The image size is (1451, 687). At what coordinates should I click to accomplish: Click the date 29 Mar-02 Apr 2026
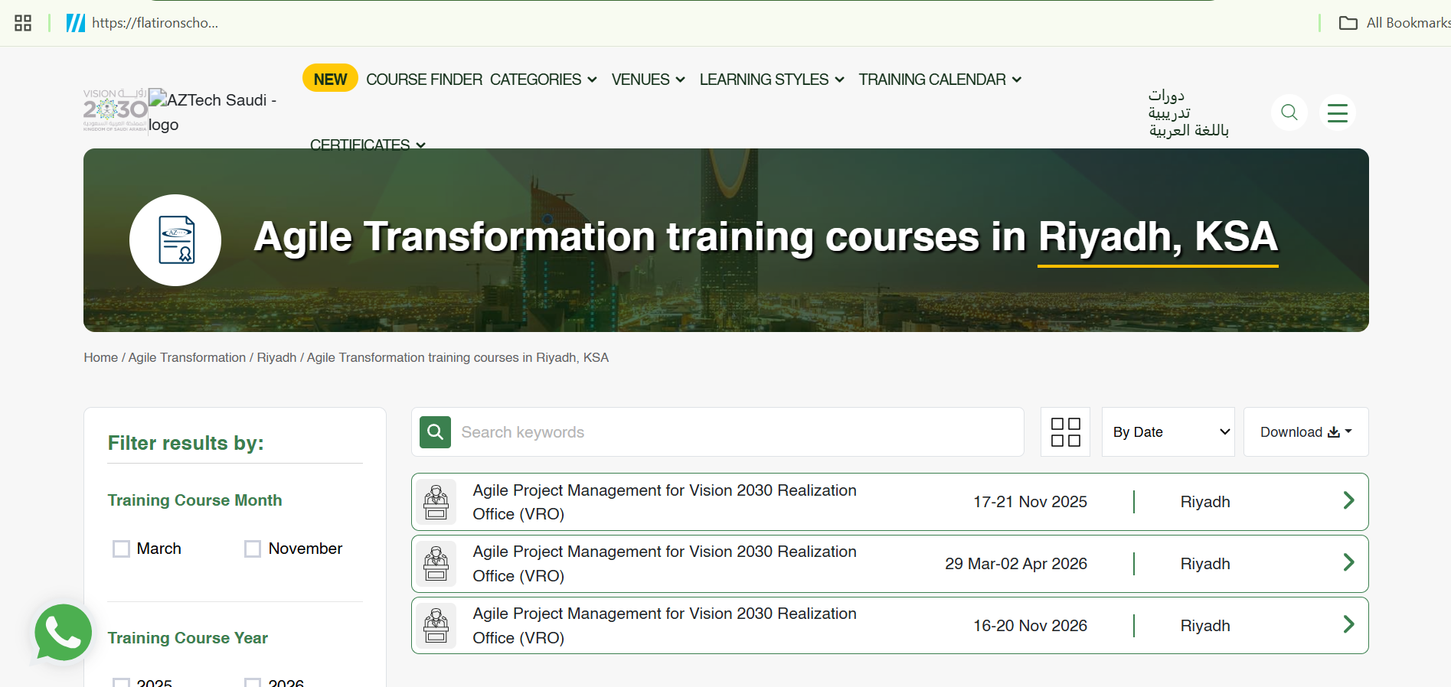coord(1016,564)
